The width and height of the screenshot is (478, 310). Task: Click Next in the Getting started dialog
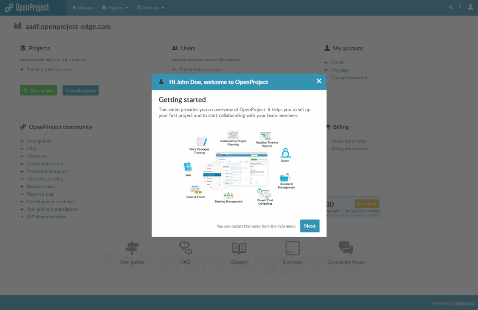coord(310,225)
